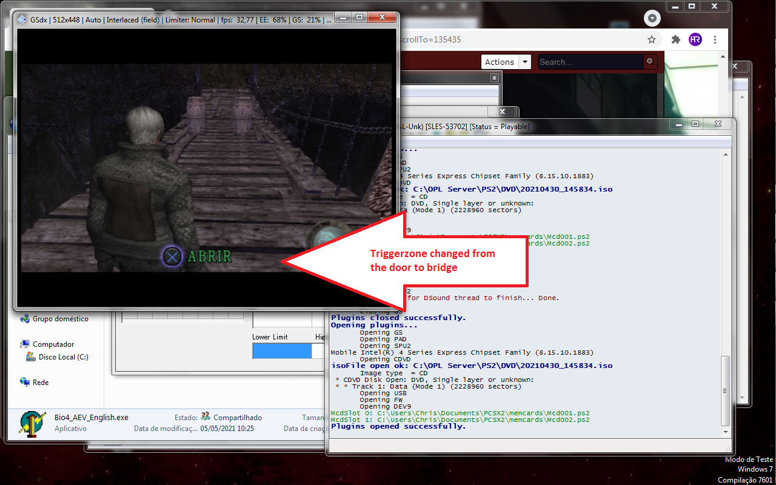
Task: Click the blue Lower Limit bar
Action: (x=282, y=351)
